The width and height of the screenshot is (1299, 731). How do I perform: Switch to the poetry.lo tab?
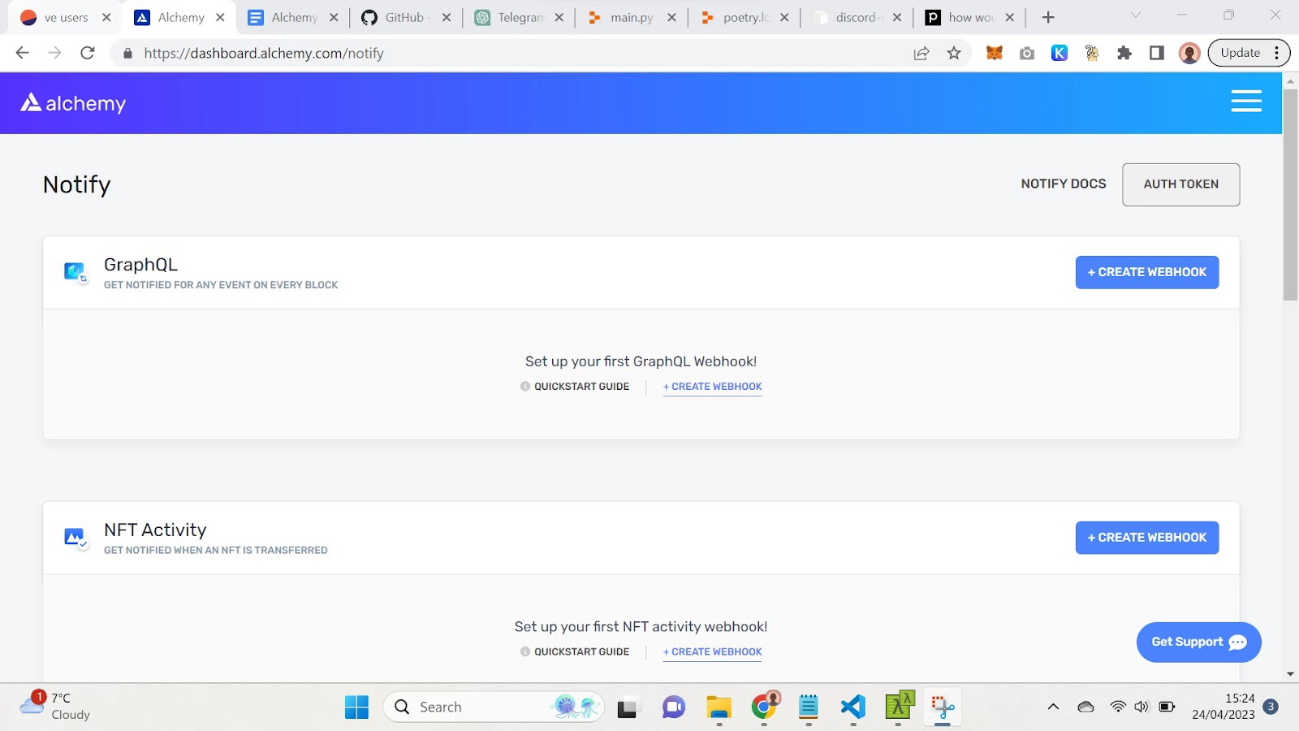(745, 17)
